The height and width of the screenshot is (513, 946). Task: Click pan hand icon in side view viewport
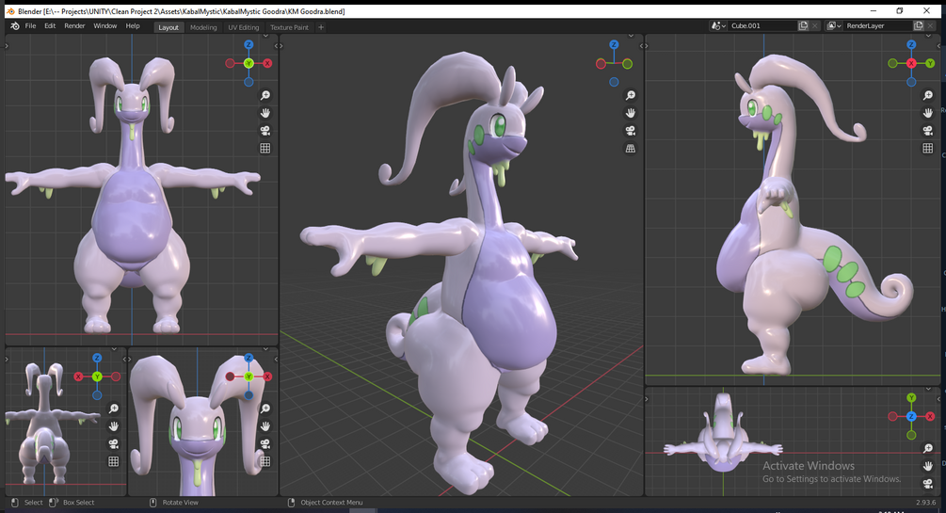coord(928,113)
